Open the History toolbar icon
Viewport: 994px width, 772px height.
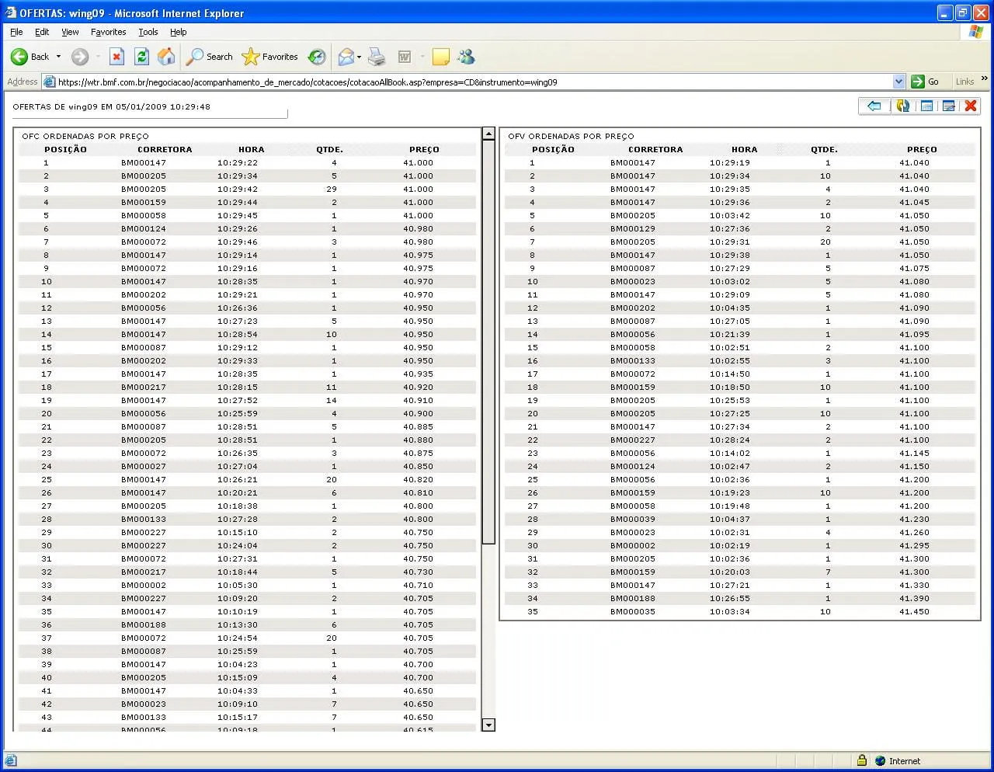pos(317,57)
